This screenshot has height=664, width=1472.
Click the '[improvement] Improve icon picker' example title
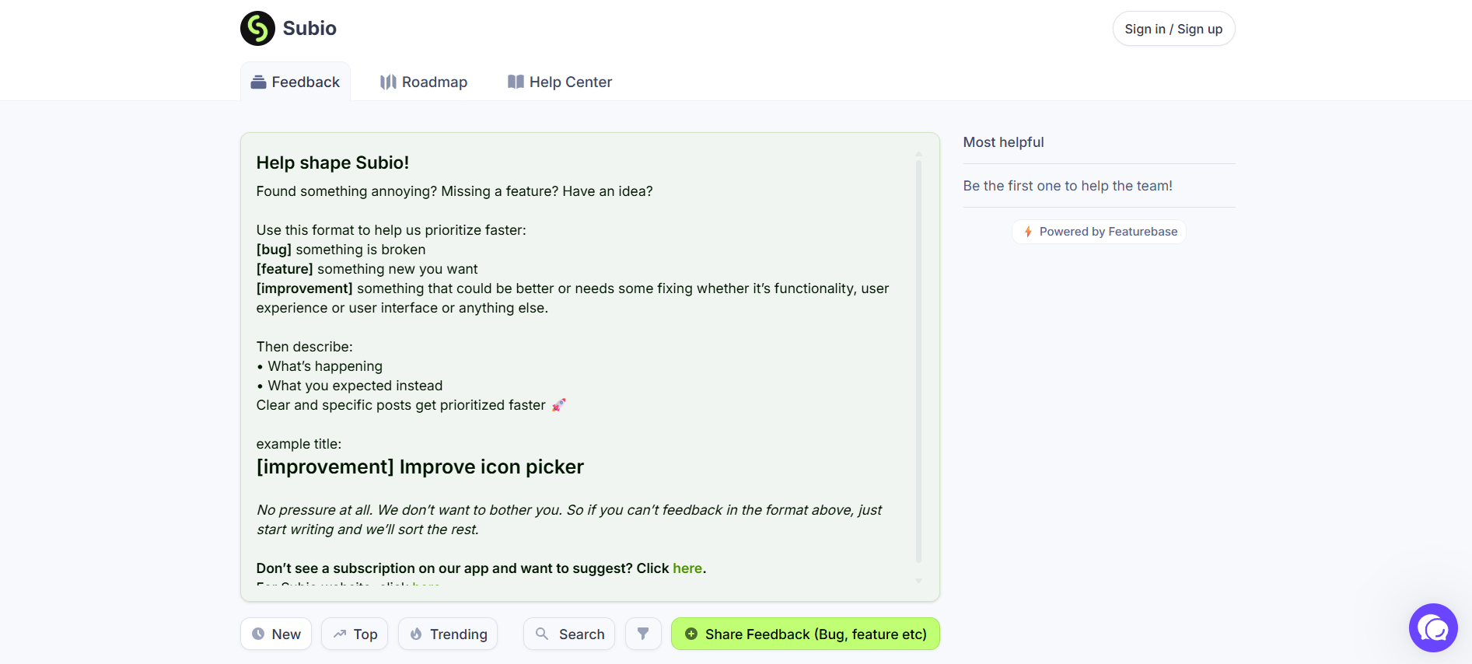click(420, 467)
